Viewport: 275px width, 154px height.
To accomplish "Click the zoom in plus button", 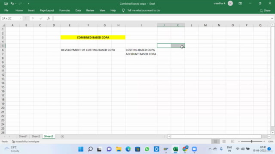I will pos(264,142).
